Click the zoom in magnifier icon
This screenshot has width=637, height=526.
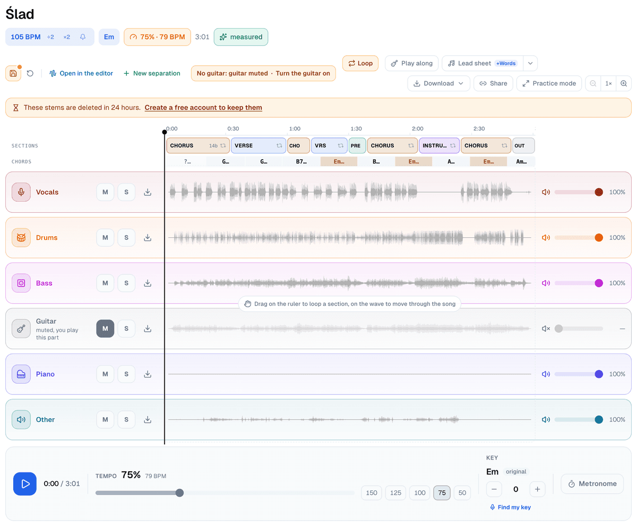pos(624,83)
